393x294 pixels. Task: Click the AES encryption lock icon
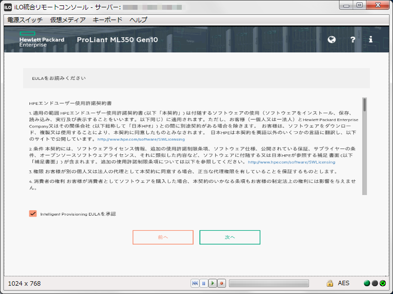click(x=330, y=283)
